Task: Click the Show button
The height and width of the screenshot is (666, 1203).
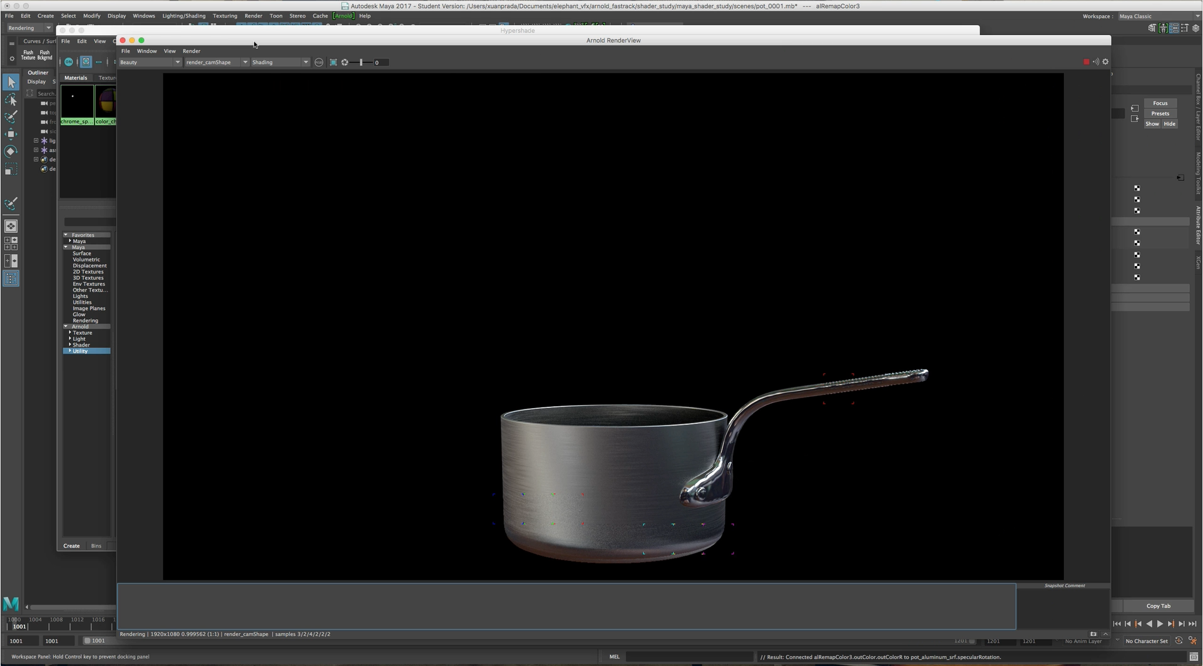Action: [1152, 124]
